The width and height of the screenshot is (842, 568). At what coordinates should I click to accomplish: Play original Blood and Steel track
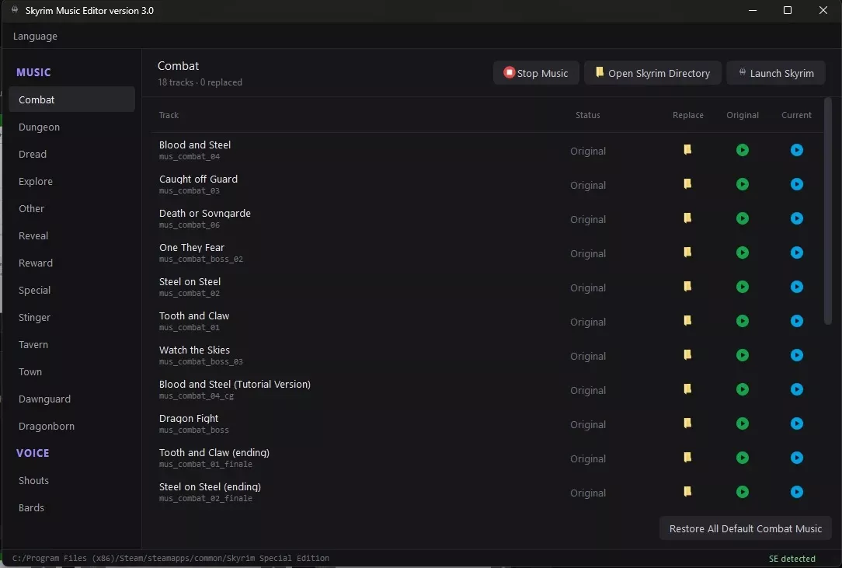pos(742,150)
